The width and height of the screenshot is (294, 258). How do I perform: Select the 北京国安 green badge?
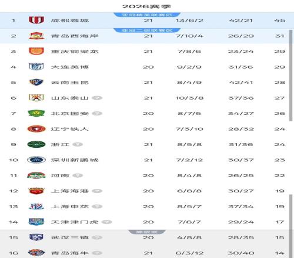36,113
